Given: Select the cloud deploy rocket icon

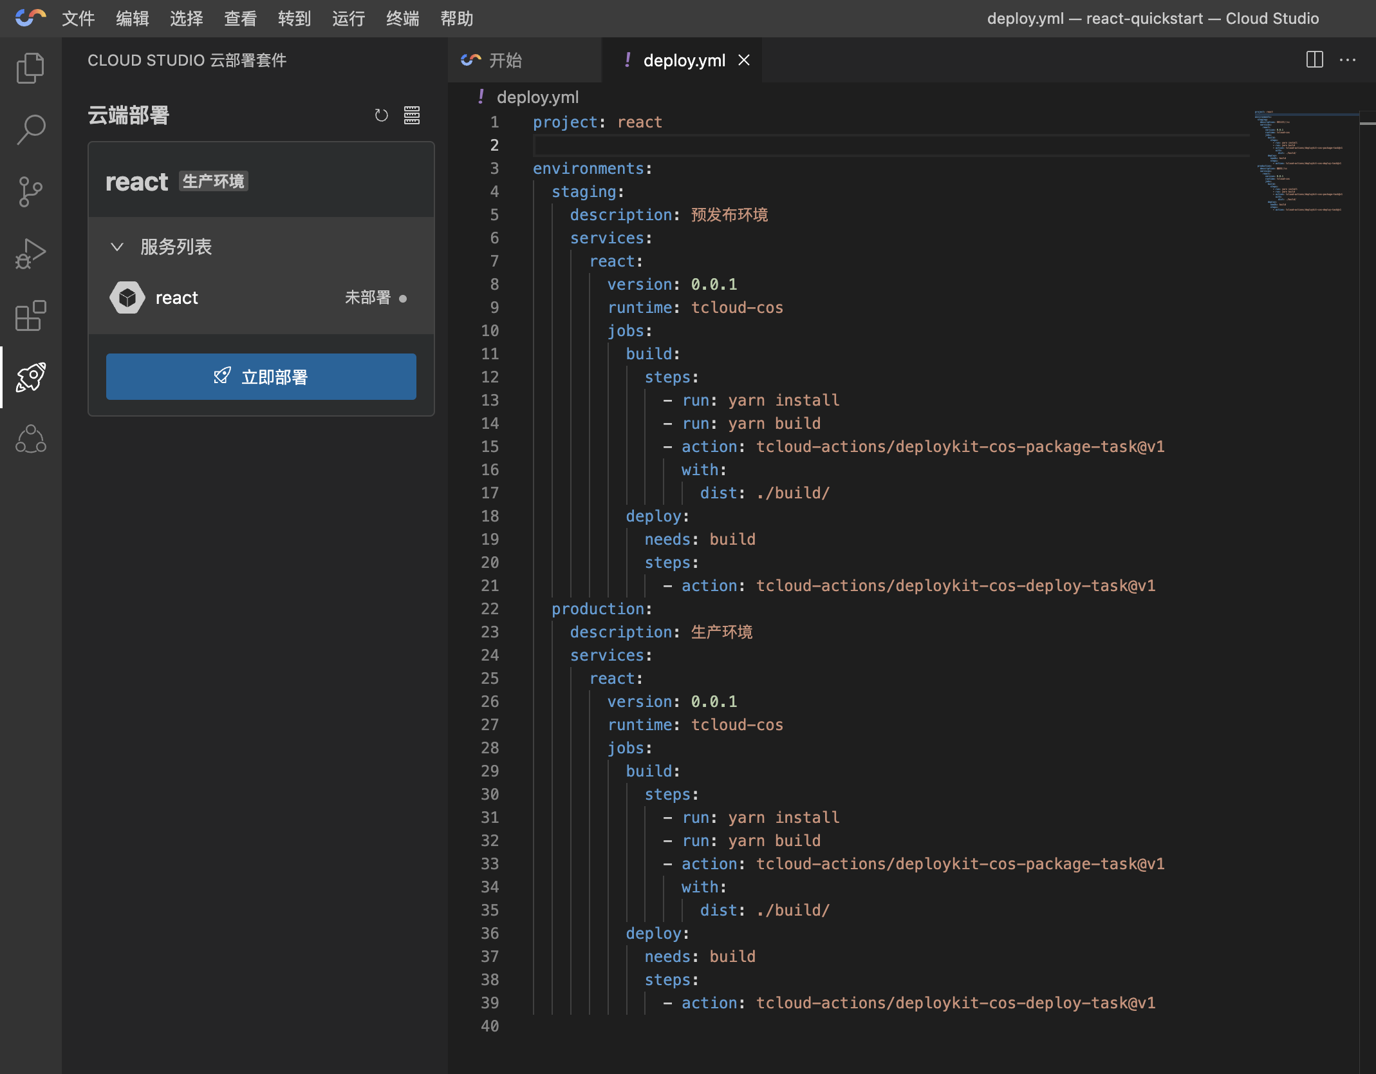Looking at the screenshot, I should click(30, 377).
